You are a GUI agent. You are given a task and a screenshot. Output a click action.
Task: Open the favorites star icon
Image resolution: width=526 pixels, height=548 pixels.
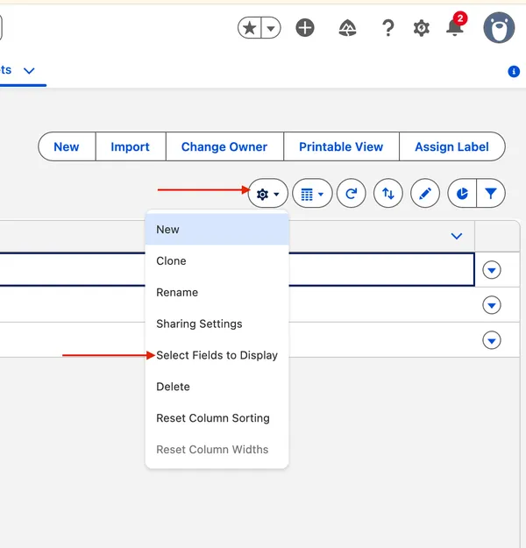pyautogui.click(x=251, y=28)
